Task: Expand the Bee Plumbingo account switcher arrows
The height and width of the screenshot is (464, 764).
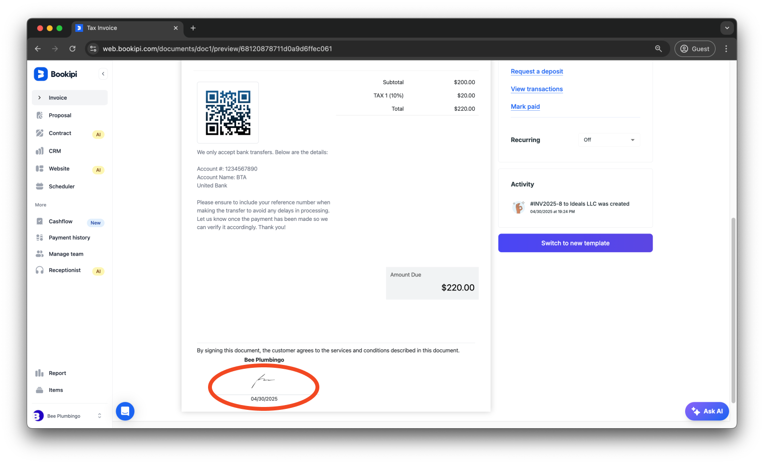Action: point(100,416)
